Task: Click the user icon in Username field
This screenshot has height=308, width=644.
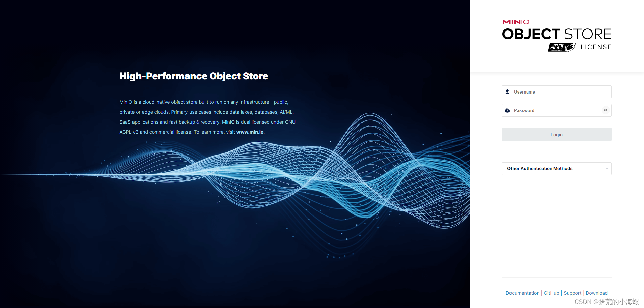Action: point(507,92)
